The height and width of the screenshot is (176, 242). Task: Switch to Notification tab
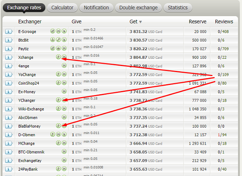[x=96, y=8]
